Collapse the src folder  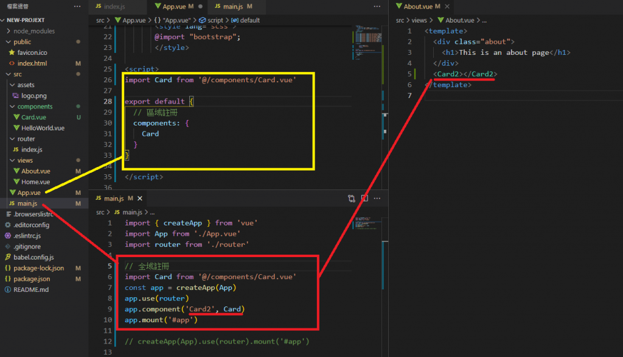pos(9,74)
